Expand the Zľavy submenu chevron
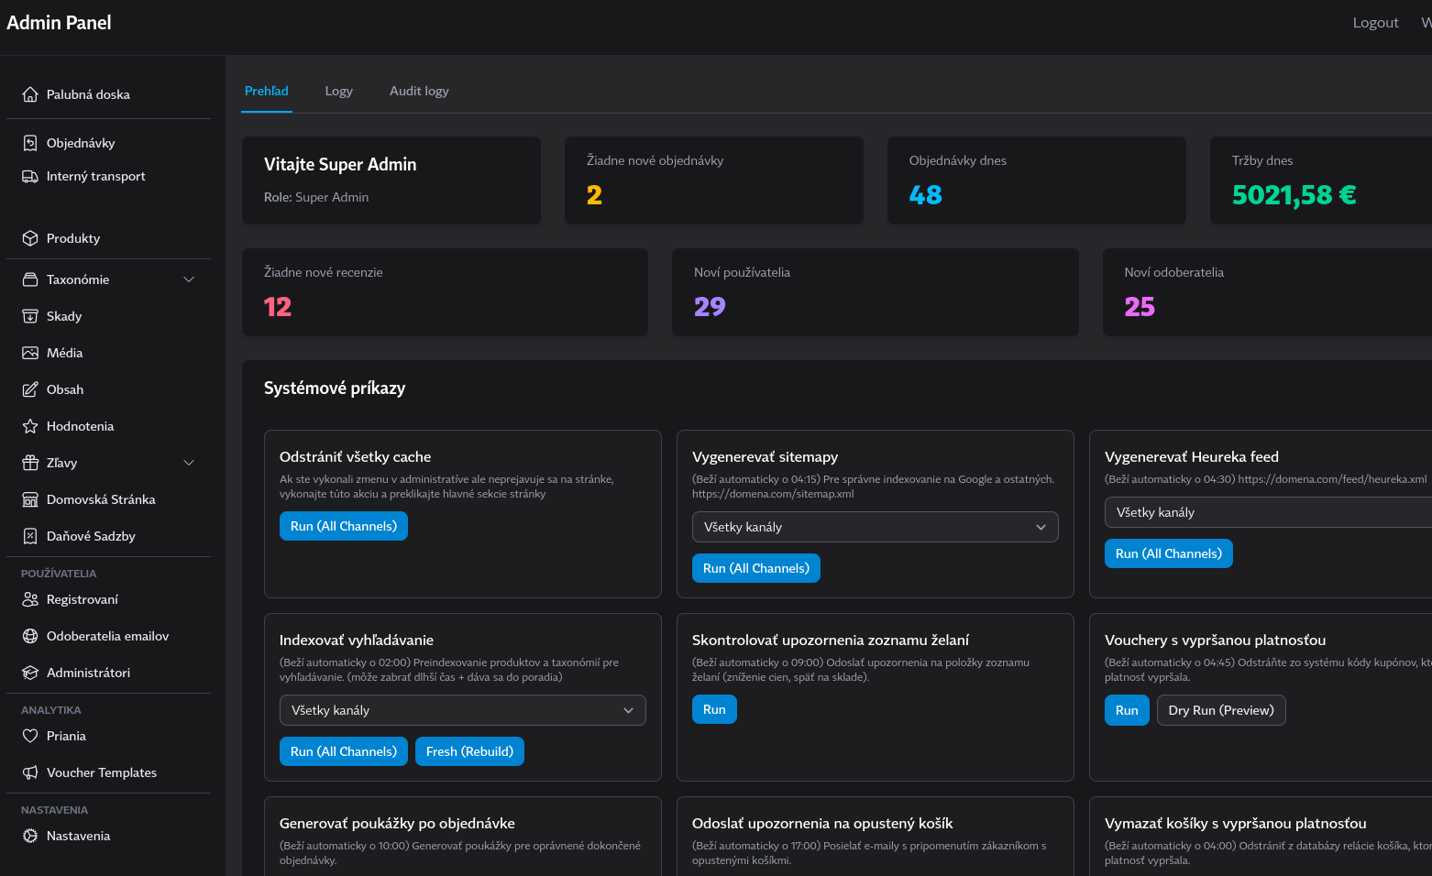 [x=189, y=463]
